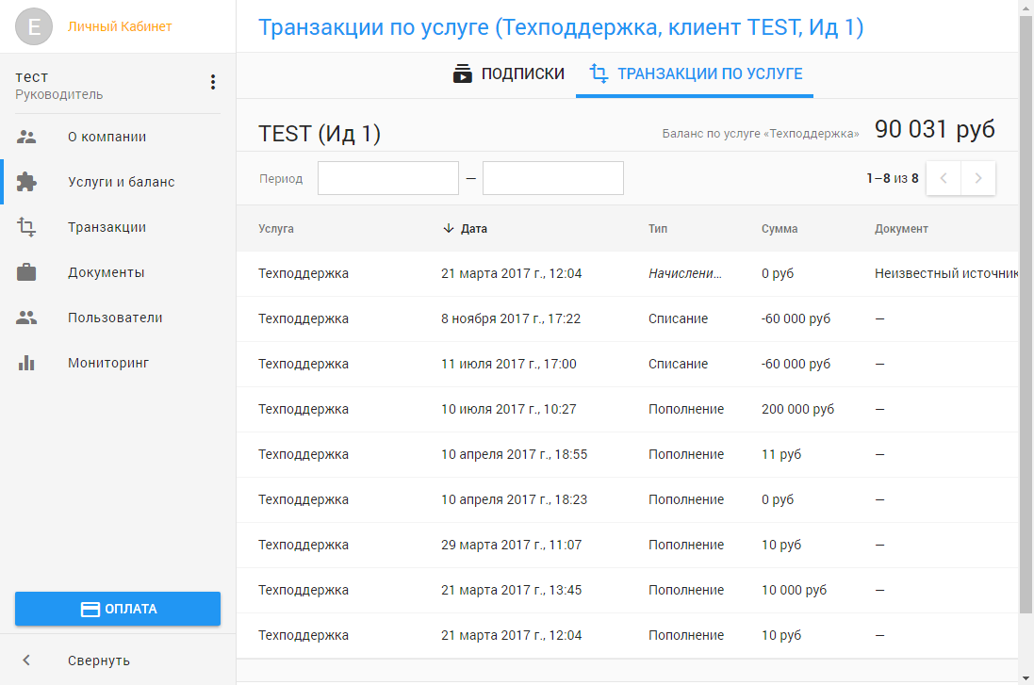Switch to the ПОДПИСКИ tab

coord(509,73)
